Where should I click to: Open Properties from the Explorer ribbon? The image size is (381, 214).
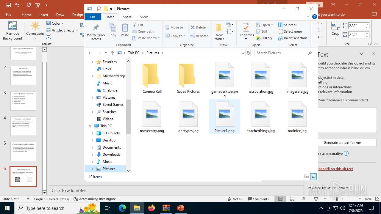click(246, 32)
